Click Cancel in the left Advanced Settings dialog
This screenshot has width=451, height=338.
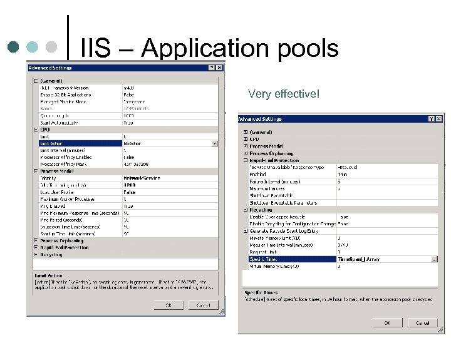pyautogui.click(x=204, y=305)
